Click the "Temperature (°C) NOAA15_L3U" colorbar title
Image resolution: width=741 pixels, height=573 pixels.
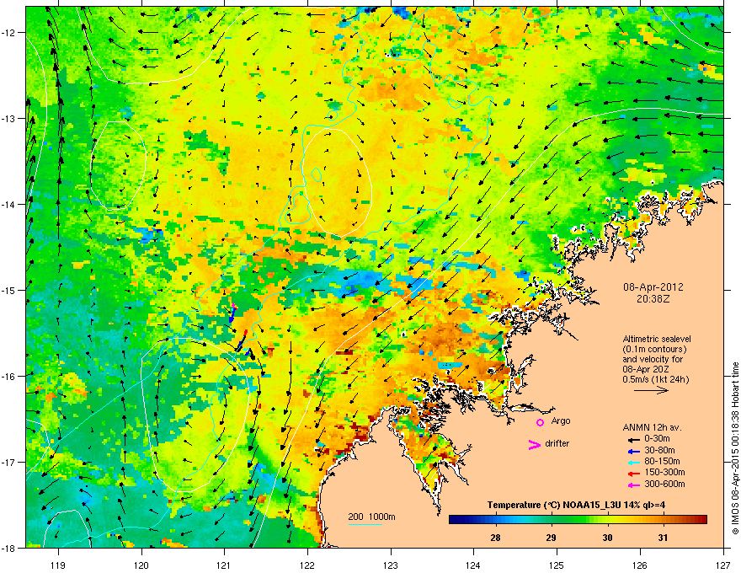click(554, 505)
